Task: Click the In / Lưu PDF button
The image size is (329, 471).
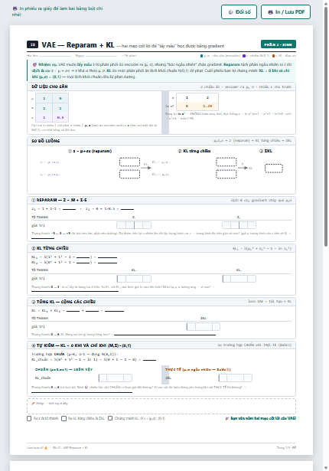Action: [x=285, y=12]
